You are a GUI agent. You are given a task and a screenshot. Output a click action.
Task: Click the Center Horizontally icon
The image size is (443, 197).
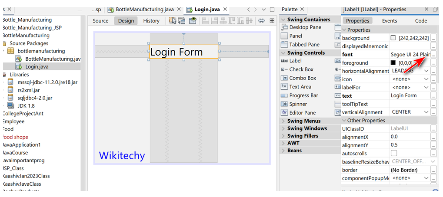[x=223, y=20]
